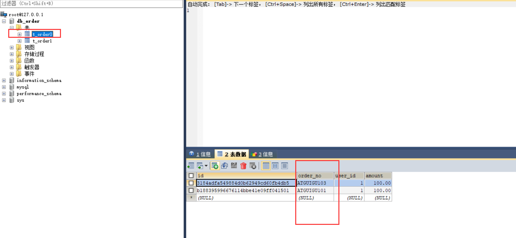Image resolution: width=516 pixels, height=238 pixels.
Task: Select the sys database label
Action: click(20, 100)
